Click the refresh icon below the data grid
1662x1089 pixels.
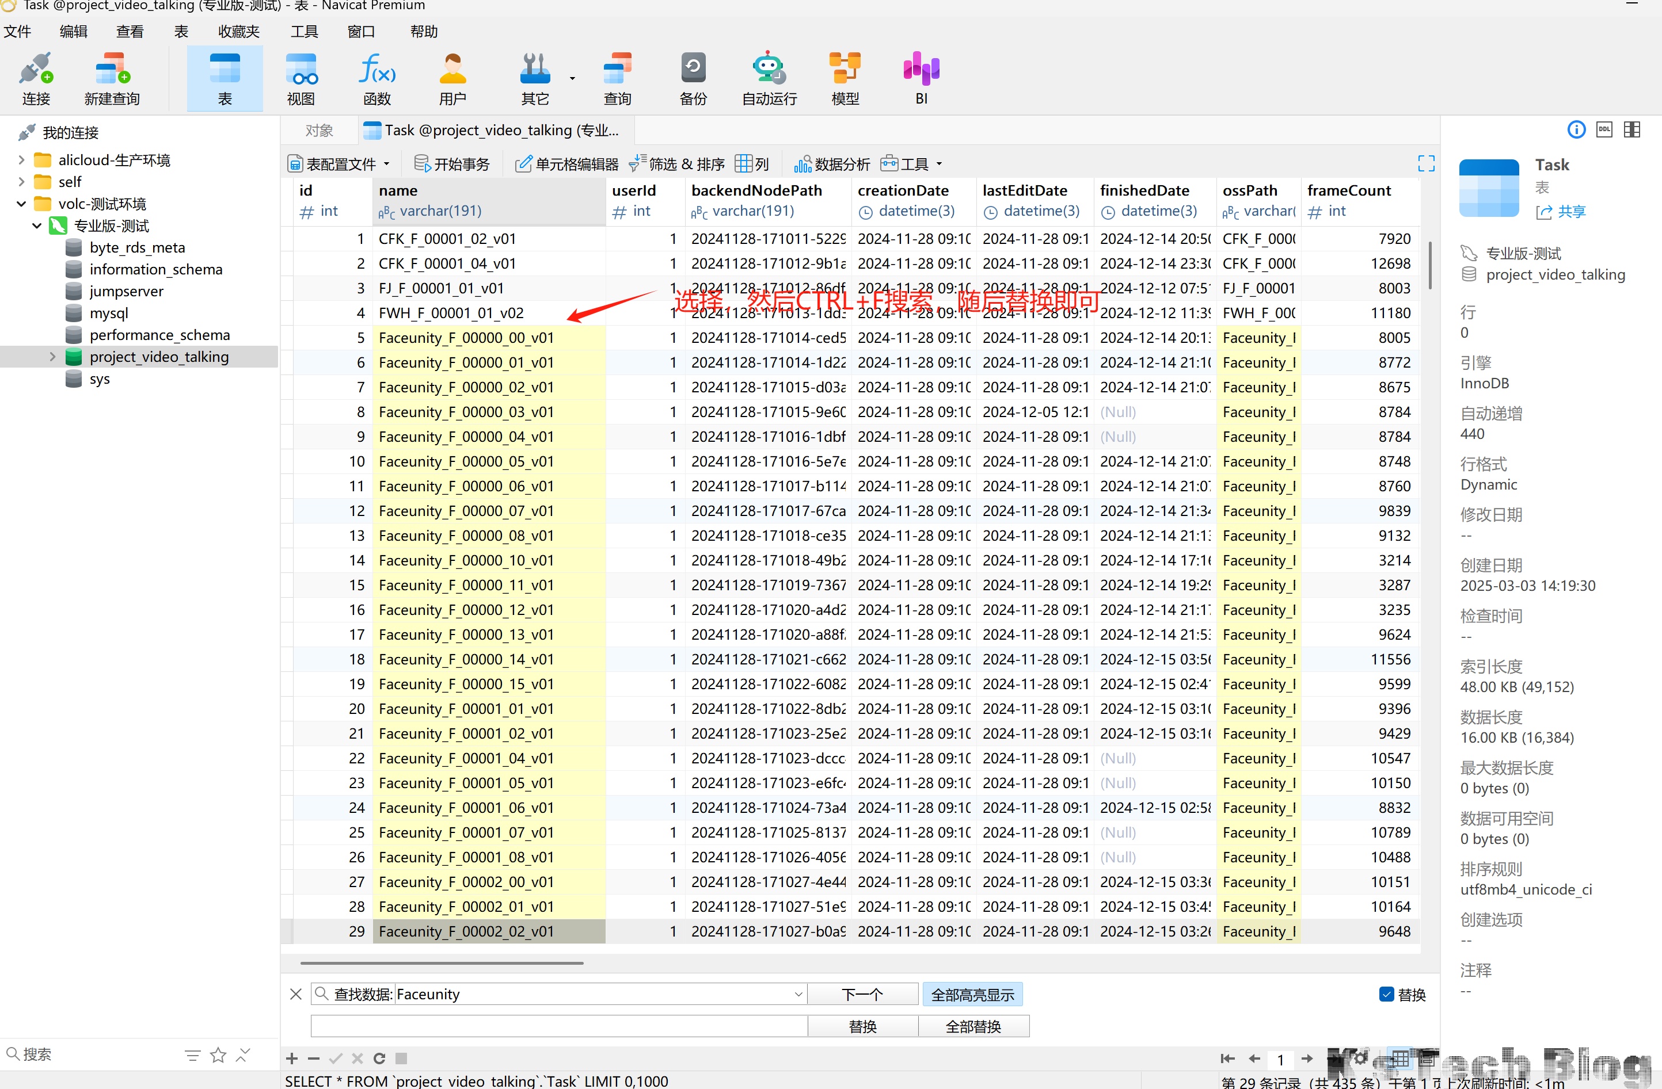(379, 1059)
